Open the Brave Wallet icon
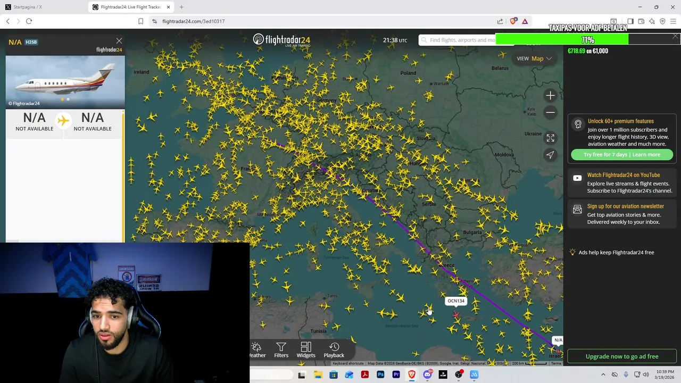 tap(641, 21)
